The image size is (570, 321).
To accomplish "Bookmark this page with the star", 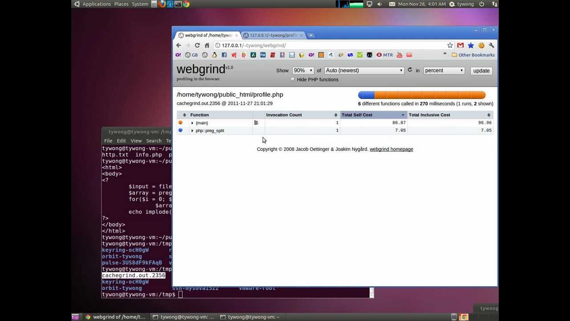I will (x=450, y=45).
